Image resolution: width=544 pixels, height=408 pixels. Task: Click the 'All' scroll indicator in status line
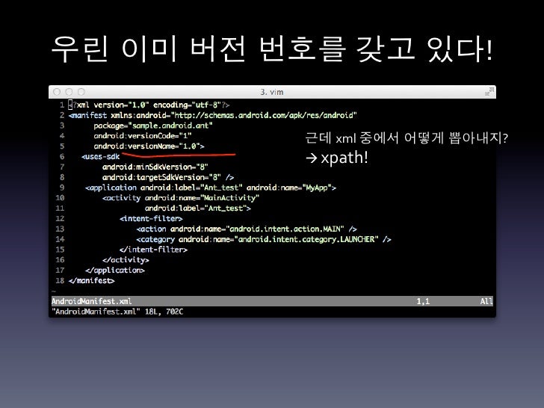(x=486, y=301)
